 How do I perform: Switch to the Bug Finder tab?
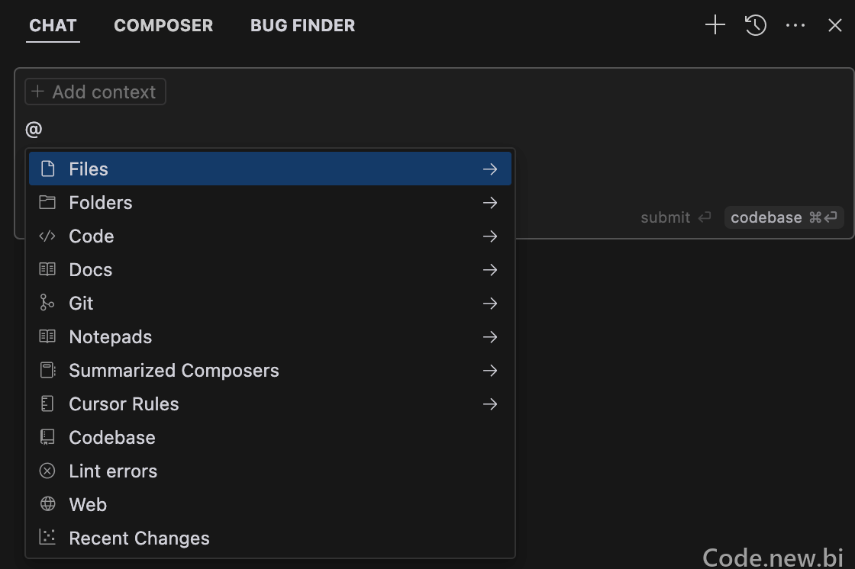coord(302,26)
